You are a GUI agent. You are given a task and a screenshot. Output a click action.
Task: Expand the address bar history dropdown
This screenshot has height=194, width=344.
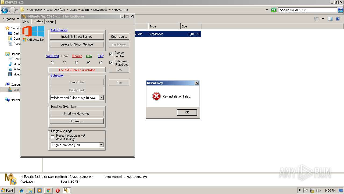[x=267, y=10]
